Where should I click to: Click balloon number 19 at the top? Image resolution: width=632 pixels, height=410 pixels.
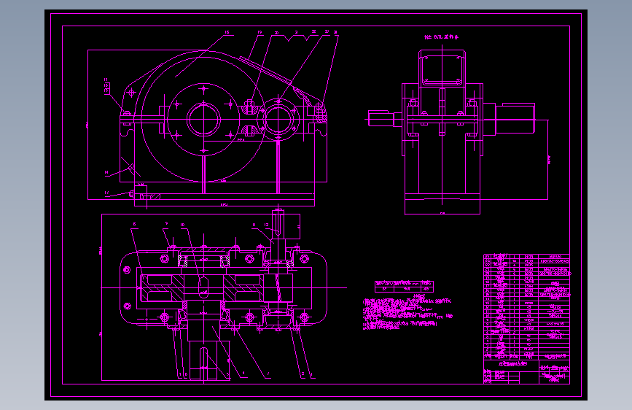click(260, 33)
